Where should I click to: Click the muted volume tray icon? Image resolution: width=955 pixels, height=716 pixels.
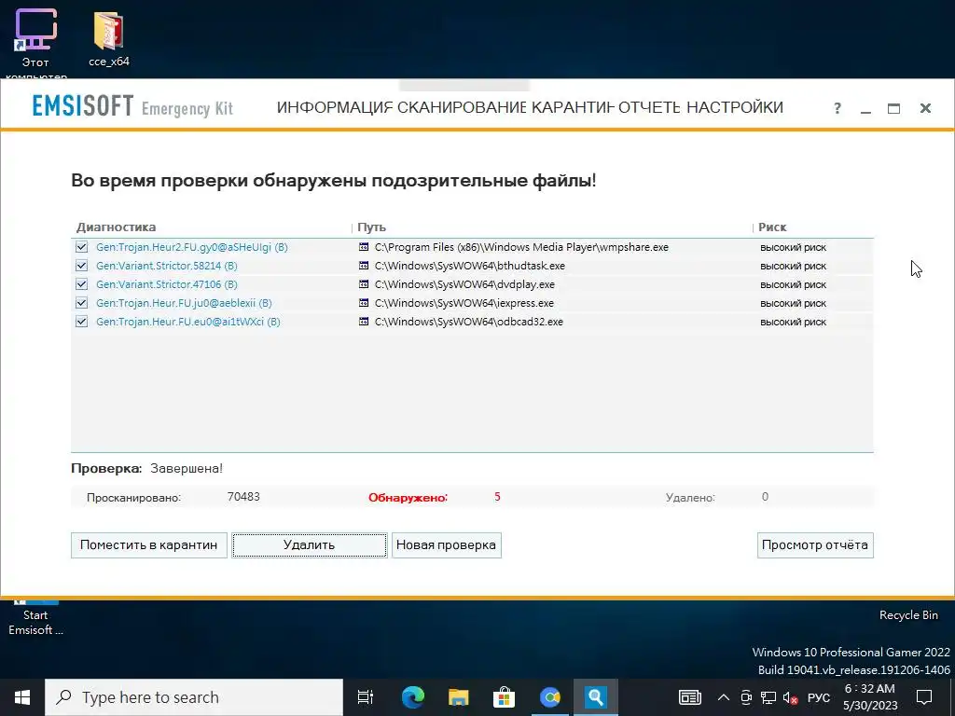point(791,697)
